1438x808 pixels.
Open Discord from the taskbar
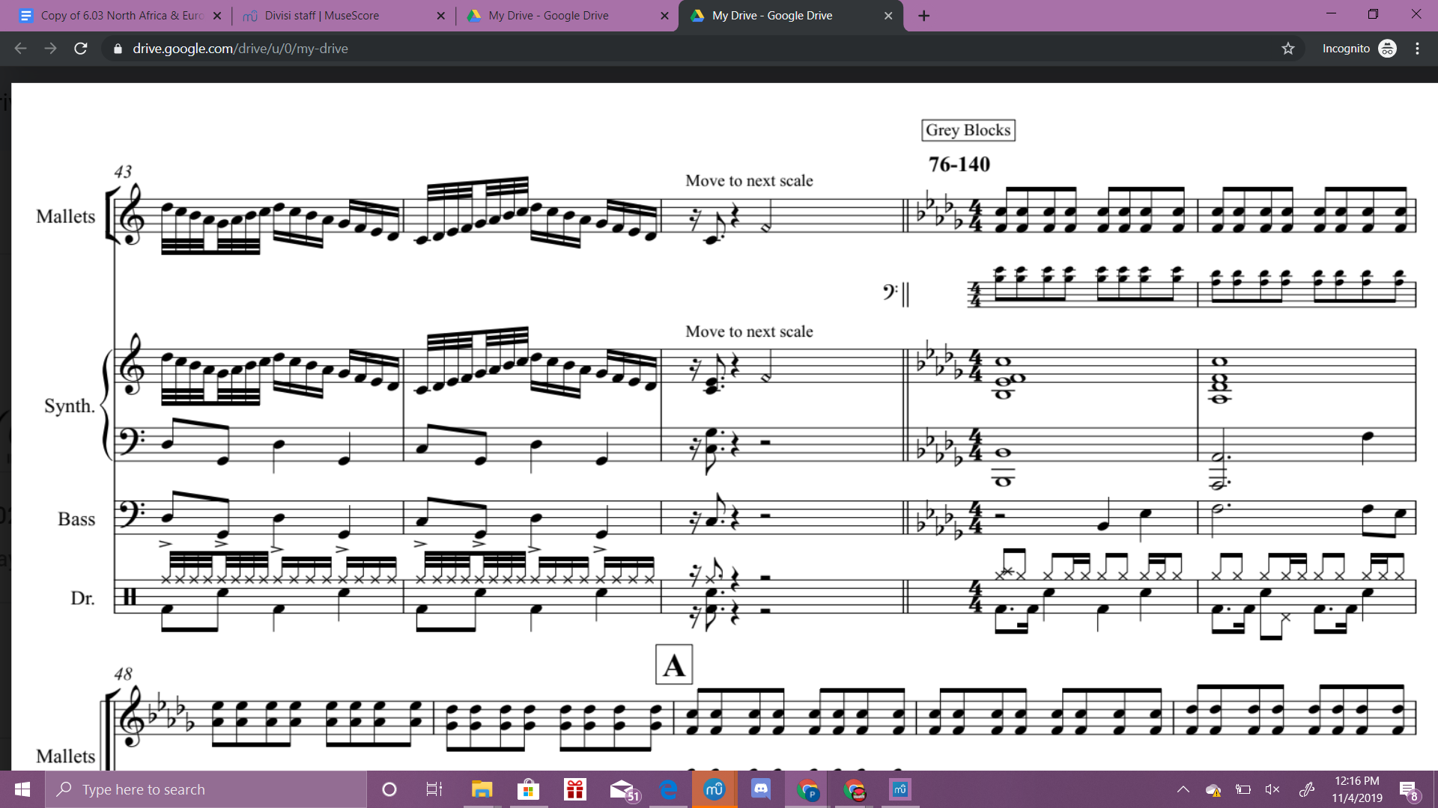tap(761, 789)
